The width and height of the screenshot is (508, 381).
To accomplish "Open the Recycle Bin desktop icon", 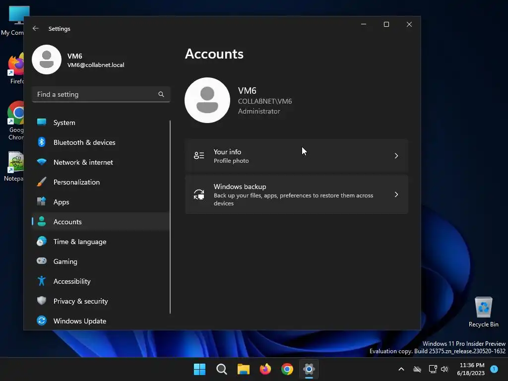I will [483, 312].
